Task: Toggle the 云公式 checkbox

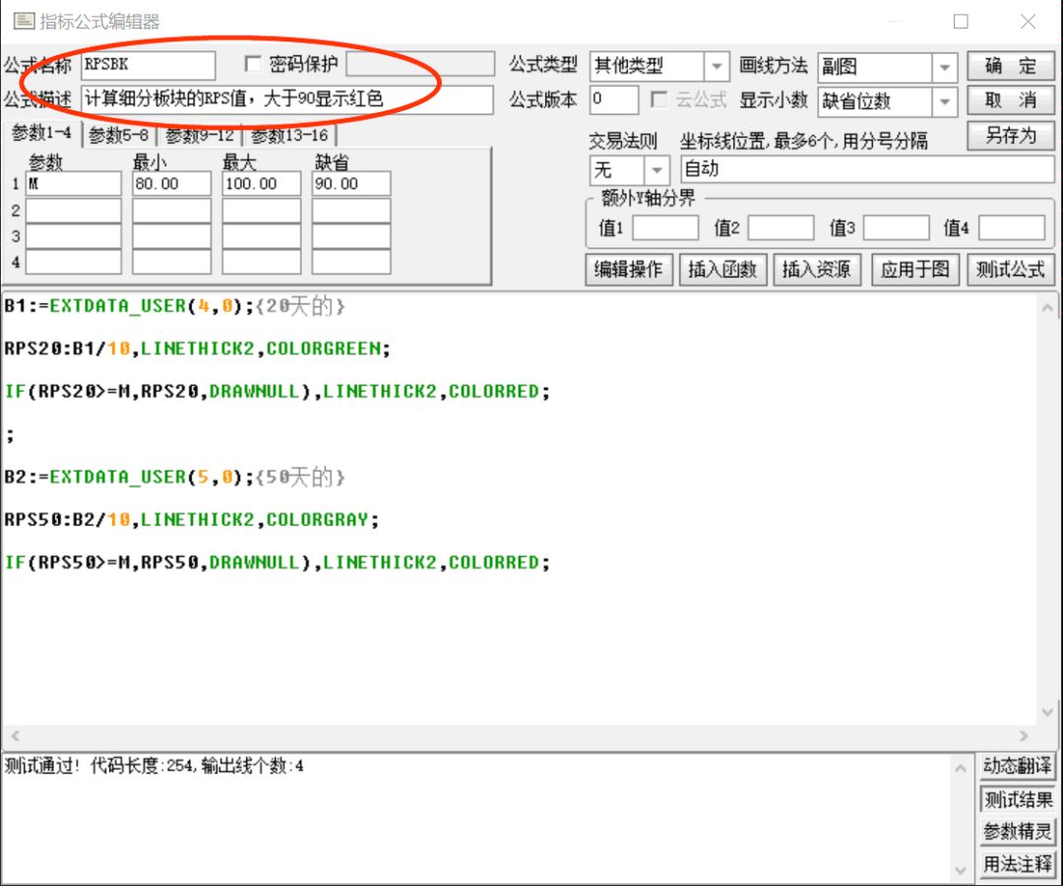Action: 659,100
